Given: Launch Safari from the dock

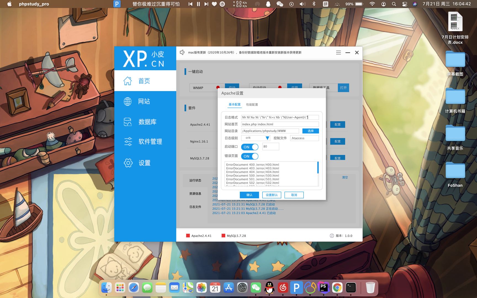Looking at the screenshot, I should (134, 288).
